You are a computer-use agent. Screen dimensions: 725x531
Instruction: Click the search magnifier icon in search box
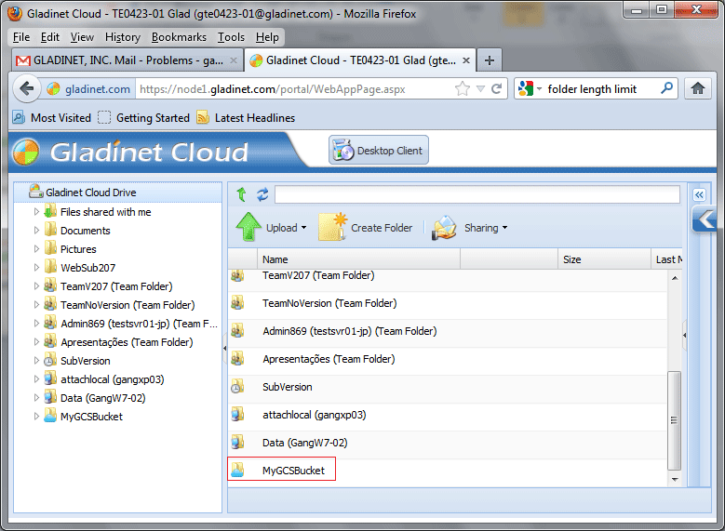(x=666, y=87)
